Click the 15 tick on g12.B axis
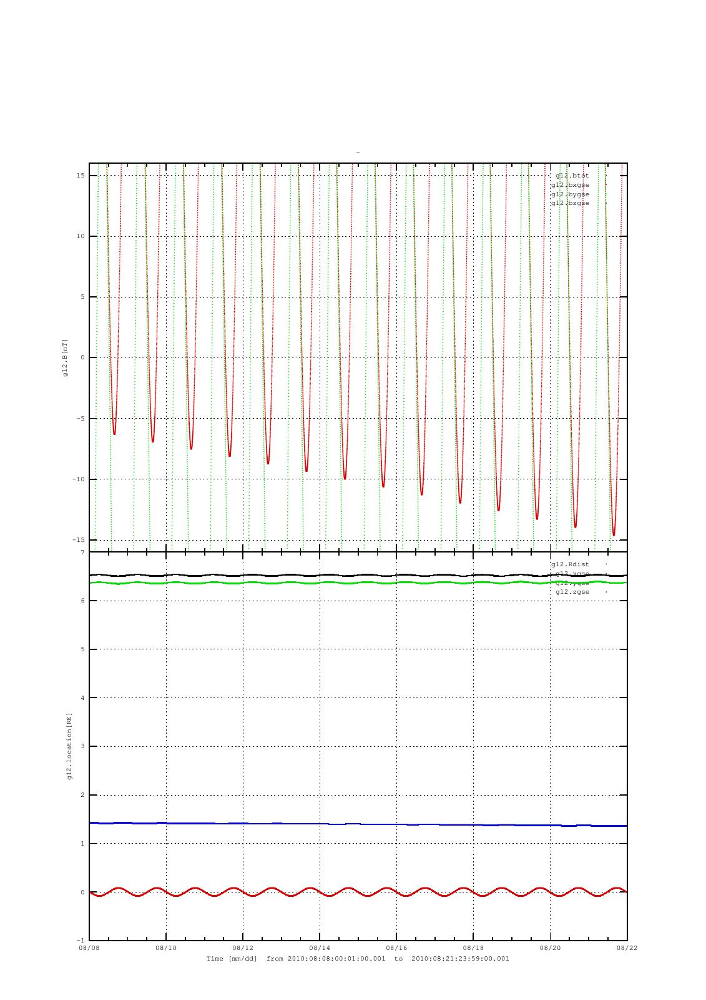 coord(81,176)
